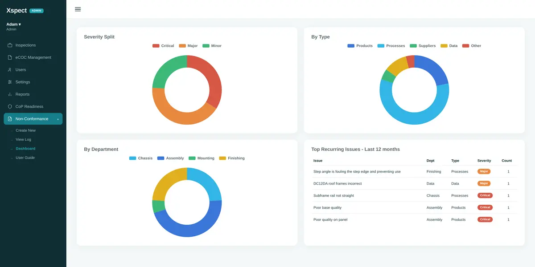Image resolution: width=535 pixels, height=267 pixels.
Task: Click the Non-Conformance file icon
Action: [x=10, y=119]
